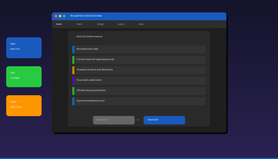This screenshot has width=278, height=159.
Task: Select the Word 2021 comparison button
Action: (113, 120)
